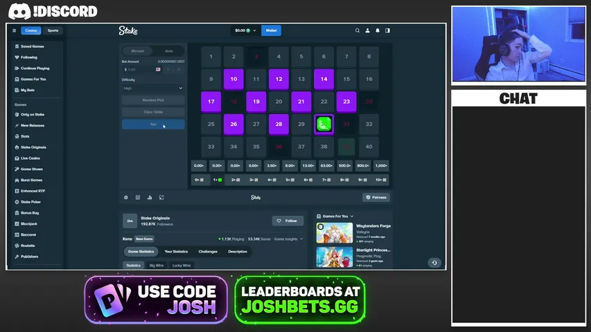Screen dimensions: 591x332
Task: Open My Bets in sidebar
Action: (x=28, y=90)
